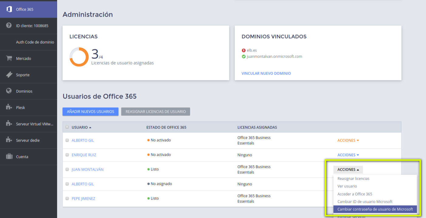This screenshot has width=426, height=218.
Task: Click the DOMINIOS VINCULADOS card title
Action: pyautogui.click(x=274, y=37)
